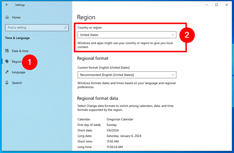
Task: Click the 11:56:24 AM long time value
Action: pyautogui.click(x=114, y=147)
